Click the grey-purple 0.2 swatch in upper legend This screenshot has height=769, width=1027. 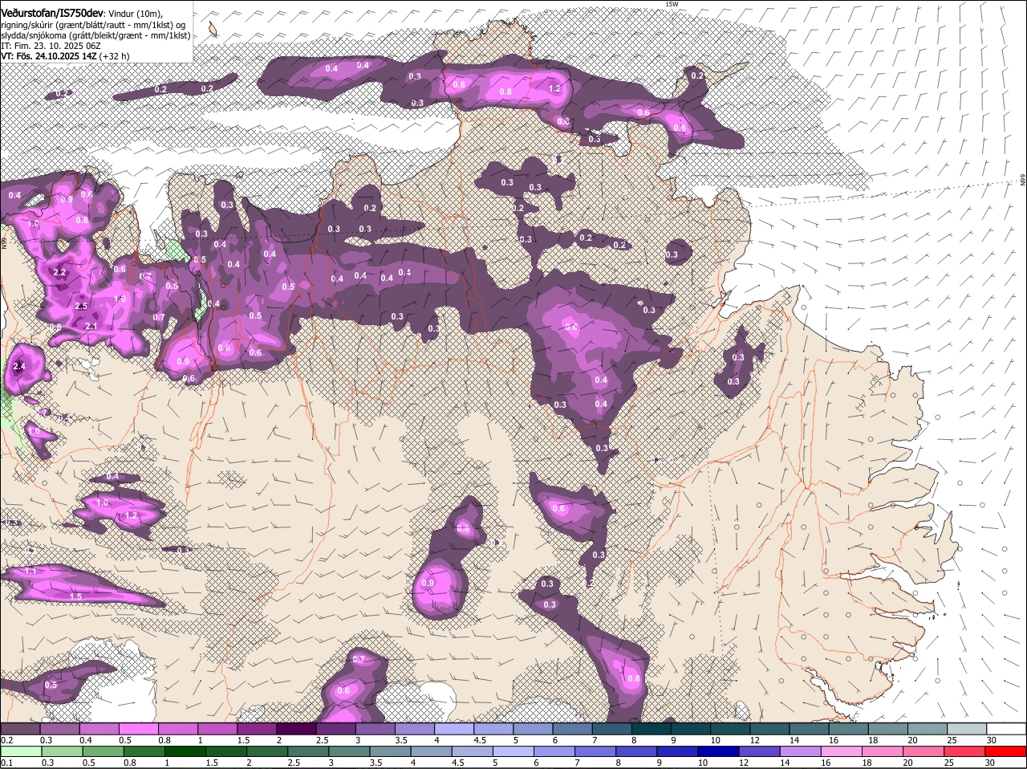tap(20, 729)
